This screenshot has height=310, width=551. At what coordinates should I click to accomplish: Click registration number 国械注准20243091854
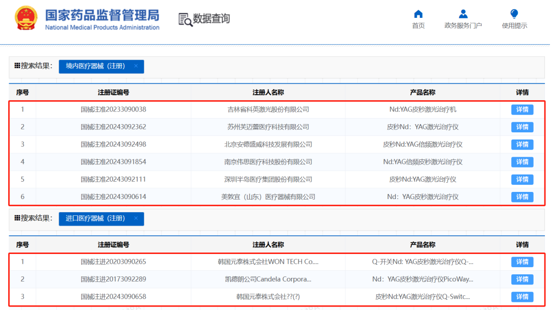[113, 162]
